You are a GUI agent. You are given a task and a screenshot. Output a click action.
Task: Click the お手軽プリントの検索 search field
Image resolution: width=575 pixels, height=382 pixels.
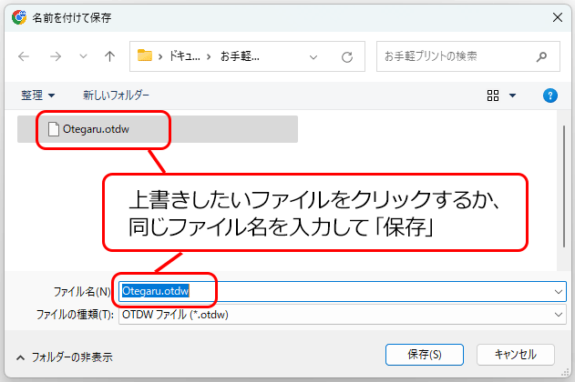pyautogui.click(x=456, y=56)
